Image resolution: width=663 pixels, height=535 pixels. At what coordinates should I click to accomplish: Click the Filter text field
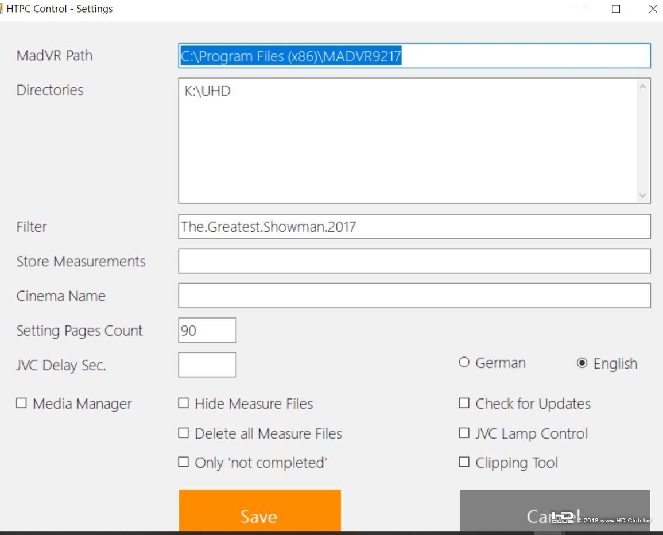click(414, 226)
